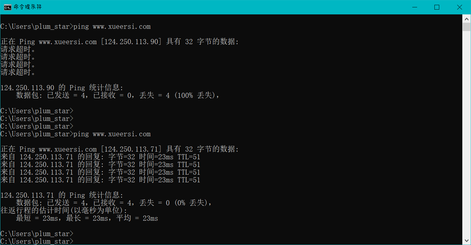
Task: Minimize the Command Prompt window
Action: 414,7
